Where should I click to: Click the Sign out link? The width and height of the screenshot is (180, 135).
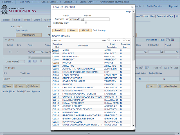click(173, 6)
